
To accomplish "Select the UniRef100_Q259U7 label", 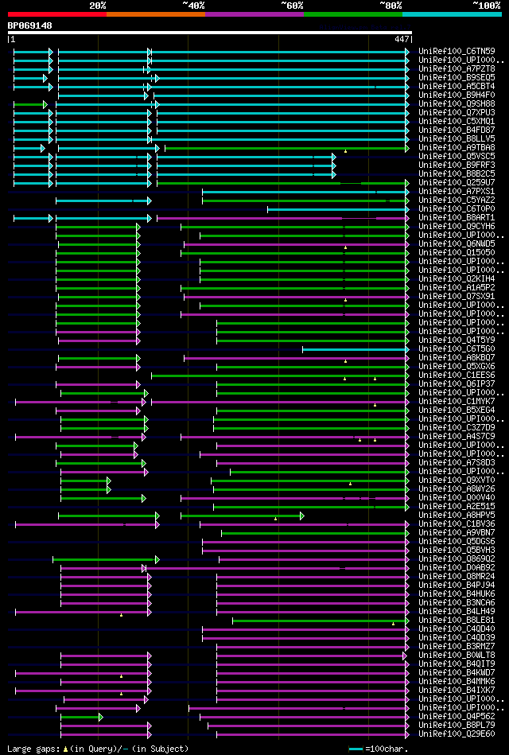I will tap(457, 182).
